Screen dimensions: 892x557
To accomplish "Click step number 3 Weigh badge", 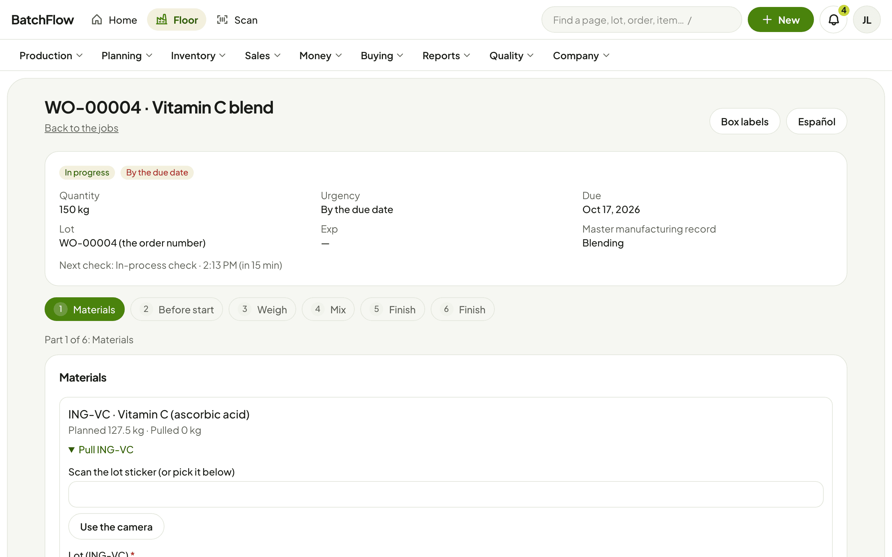I will [x=244, y=309].
